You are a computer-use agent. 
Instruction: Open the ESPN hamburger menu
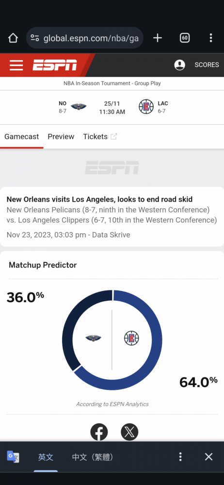(16, 65)
